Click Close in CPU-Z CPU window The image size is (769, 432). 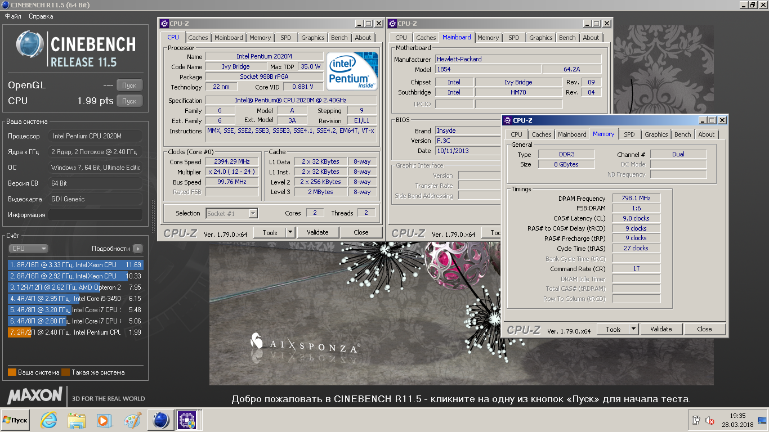pyautogui.click(x=361, y=232)
